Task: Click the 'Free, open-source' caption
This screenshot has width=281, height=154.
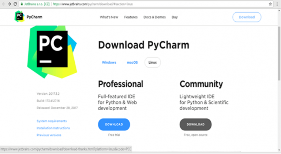Action: point(195,135)
